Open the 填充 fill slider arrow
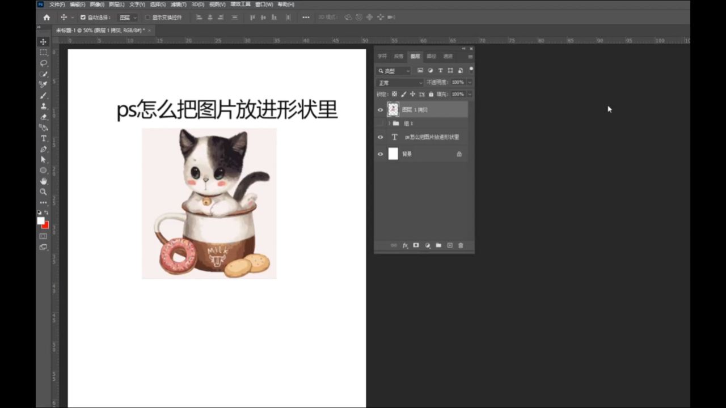 click(470, 94)
